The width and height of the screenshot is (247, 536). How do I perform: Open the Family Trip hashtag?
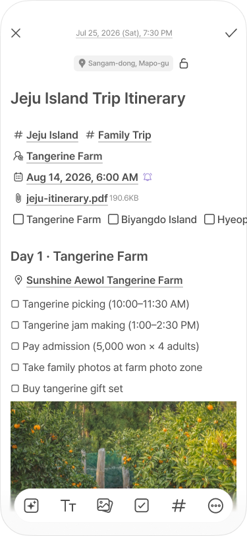124,135
